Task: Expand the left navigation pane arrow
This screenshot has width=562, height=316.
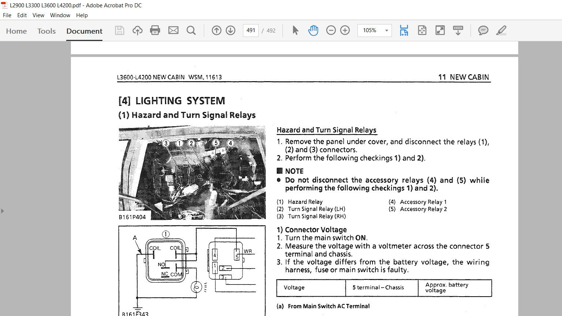Action: (x=3, y=211)
